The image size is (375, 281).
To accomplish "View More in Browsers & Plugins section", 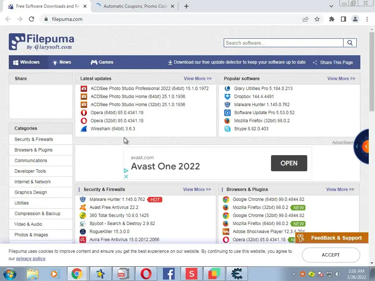I will click(x=340, y=189).
